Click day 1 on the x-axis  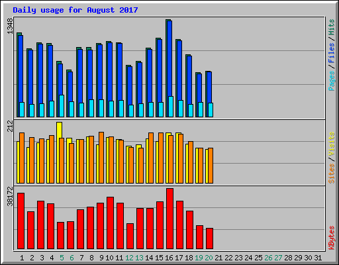point(22,258)
